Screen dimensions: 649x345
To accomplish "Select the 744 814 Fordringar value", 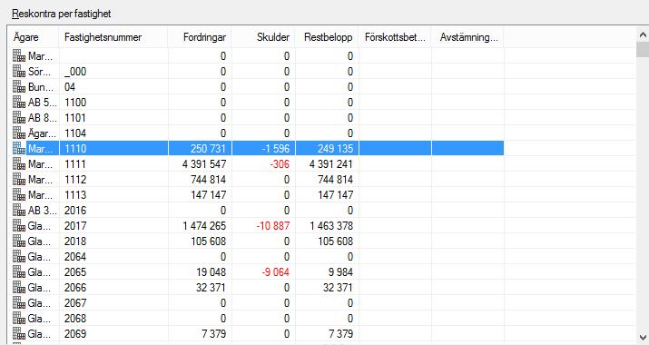I will click(208, 180).
